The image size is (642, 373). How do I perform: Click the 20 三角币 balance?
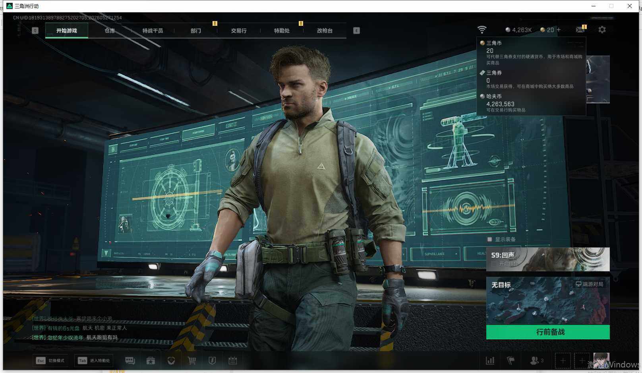[x=547, y=30]
